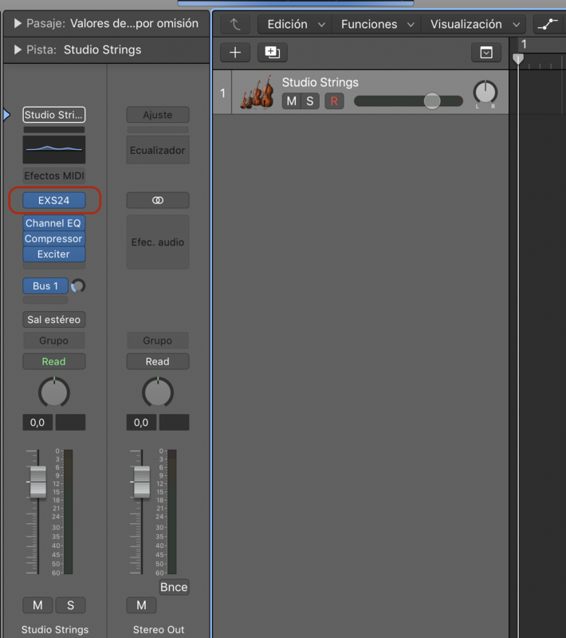Click the automation curve icon in toolbar
566x638 pixels.
548,25
